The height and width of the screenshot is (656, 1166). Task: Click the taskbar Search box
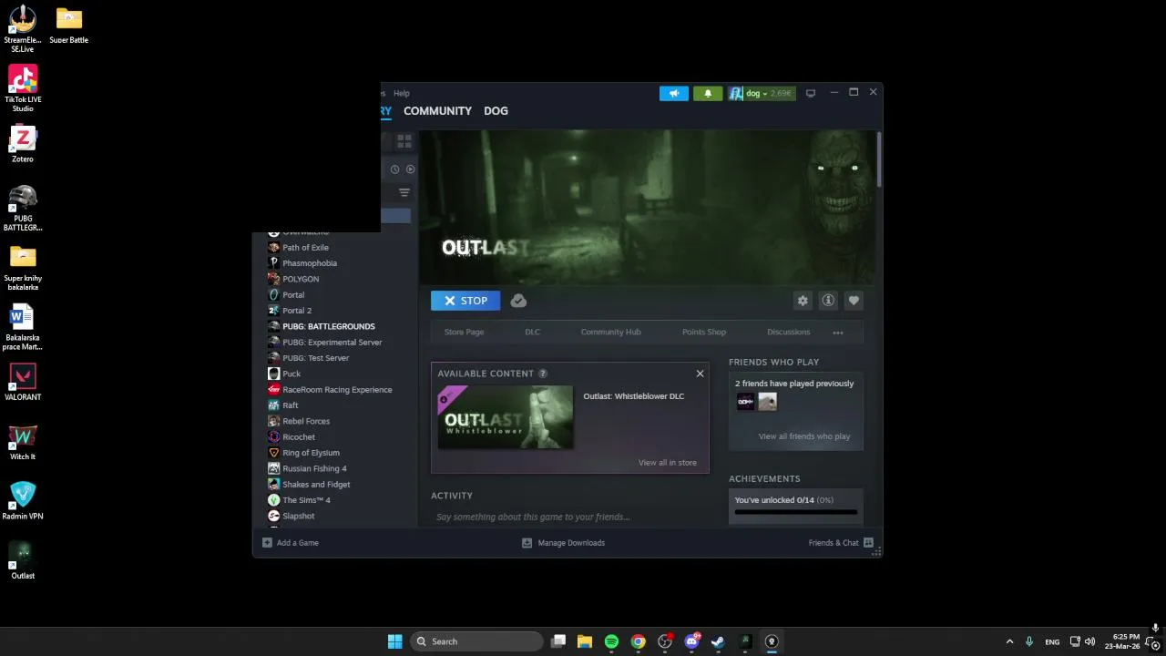(476, 641)
